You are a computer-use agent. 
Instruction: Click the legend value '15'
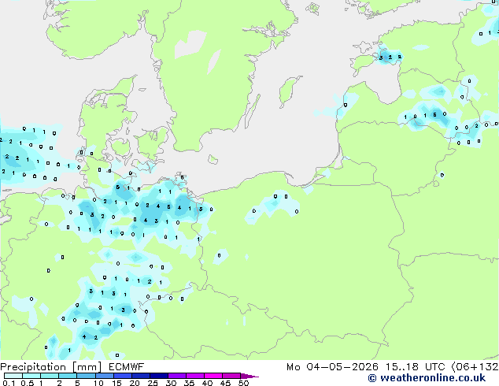116,383
